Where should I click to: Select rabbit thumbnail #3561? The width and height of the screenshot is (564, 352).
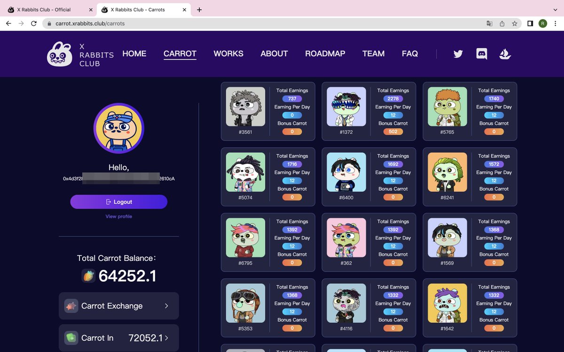point(245,107)
